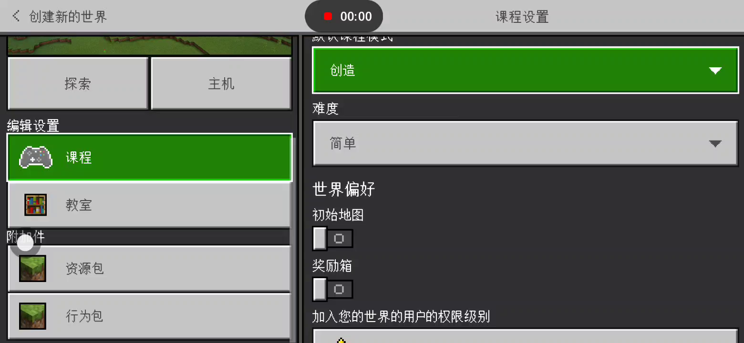Click the white arrow on 创造 dropdown
Screen dimensions: 744x343
[x=715, y=71]
